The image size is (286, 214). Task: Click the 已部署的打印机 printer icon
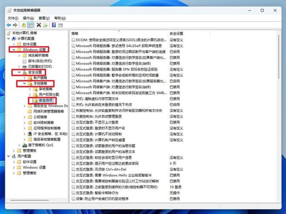[x=25, y=67]
